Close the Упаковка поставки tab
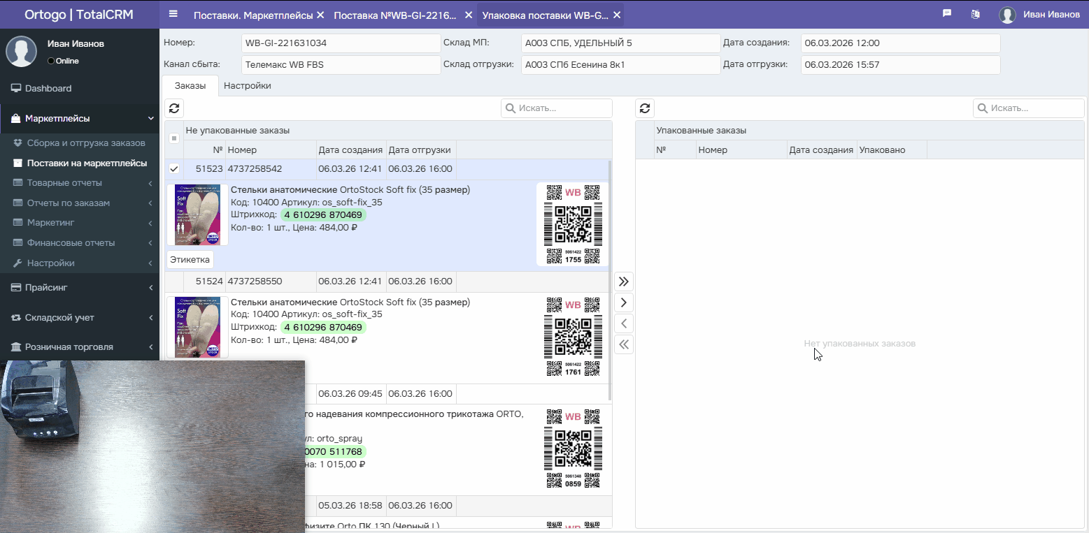The image size is (1089, 533). click(x=616, y=15)
